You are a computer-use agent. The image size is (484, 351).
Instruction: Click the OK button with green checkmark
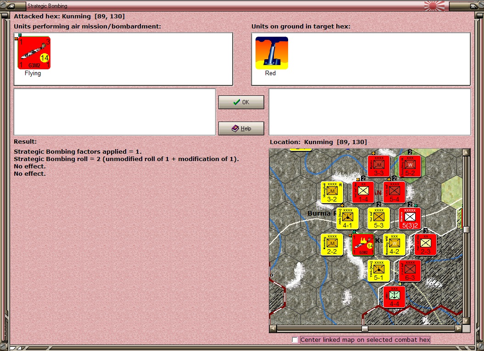pyautogui.click(x=241, y=102)
